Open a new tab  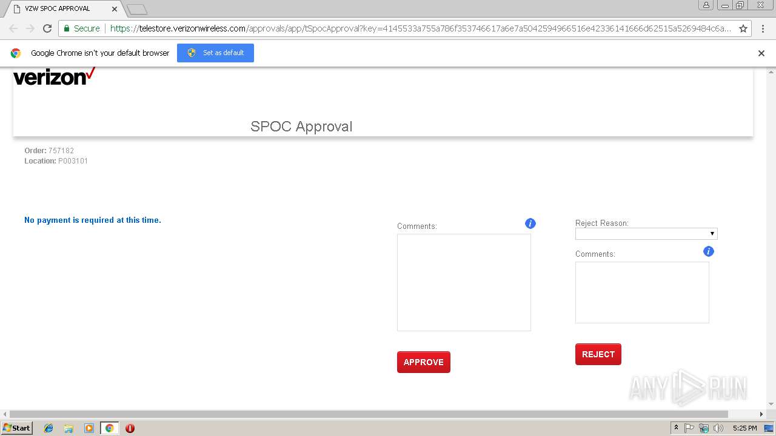137,9
